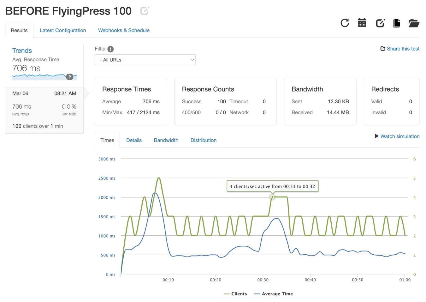
Task: Open the Webhooks & Schedule tab
Action: (x=124, y=30)
